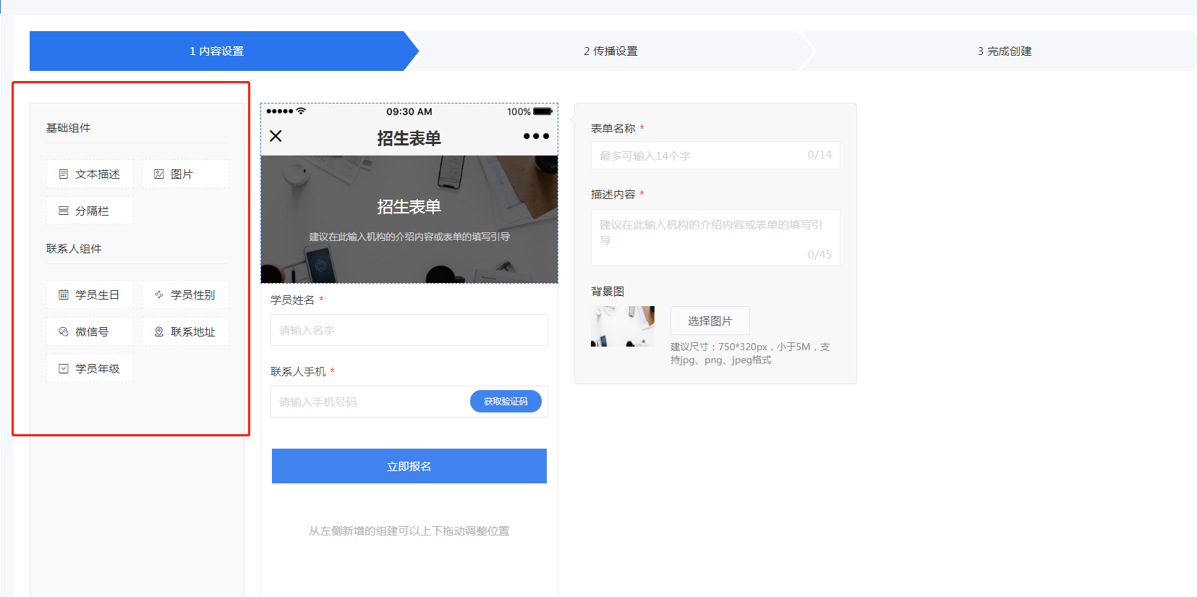Click the 基础组件 section heading

pos(69,127)
